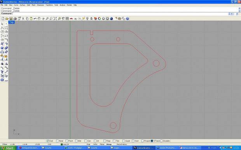Open Help with the question mark icon

(x=127, y=19)
